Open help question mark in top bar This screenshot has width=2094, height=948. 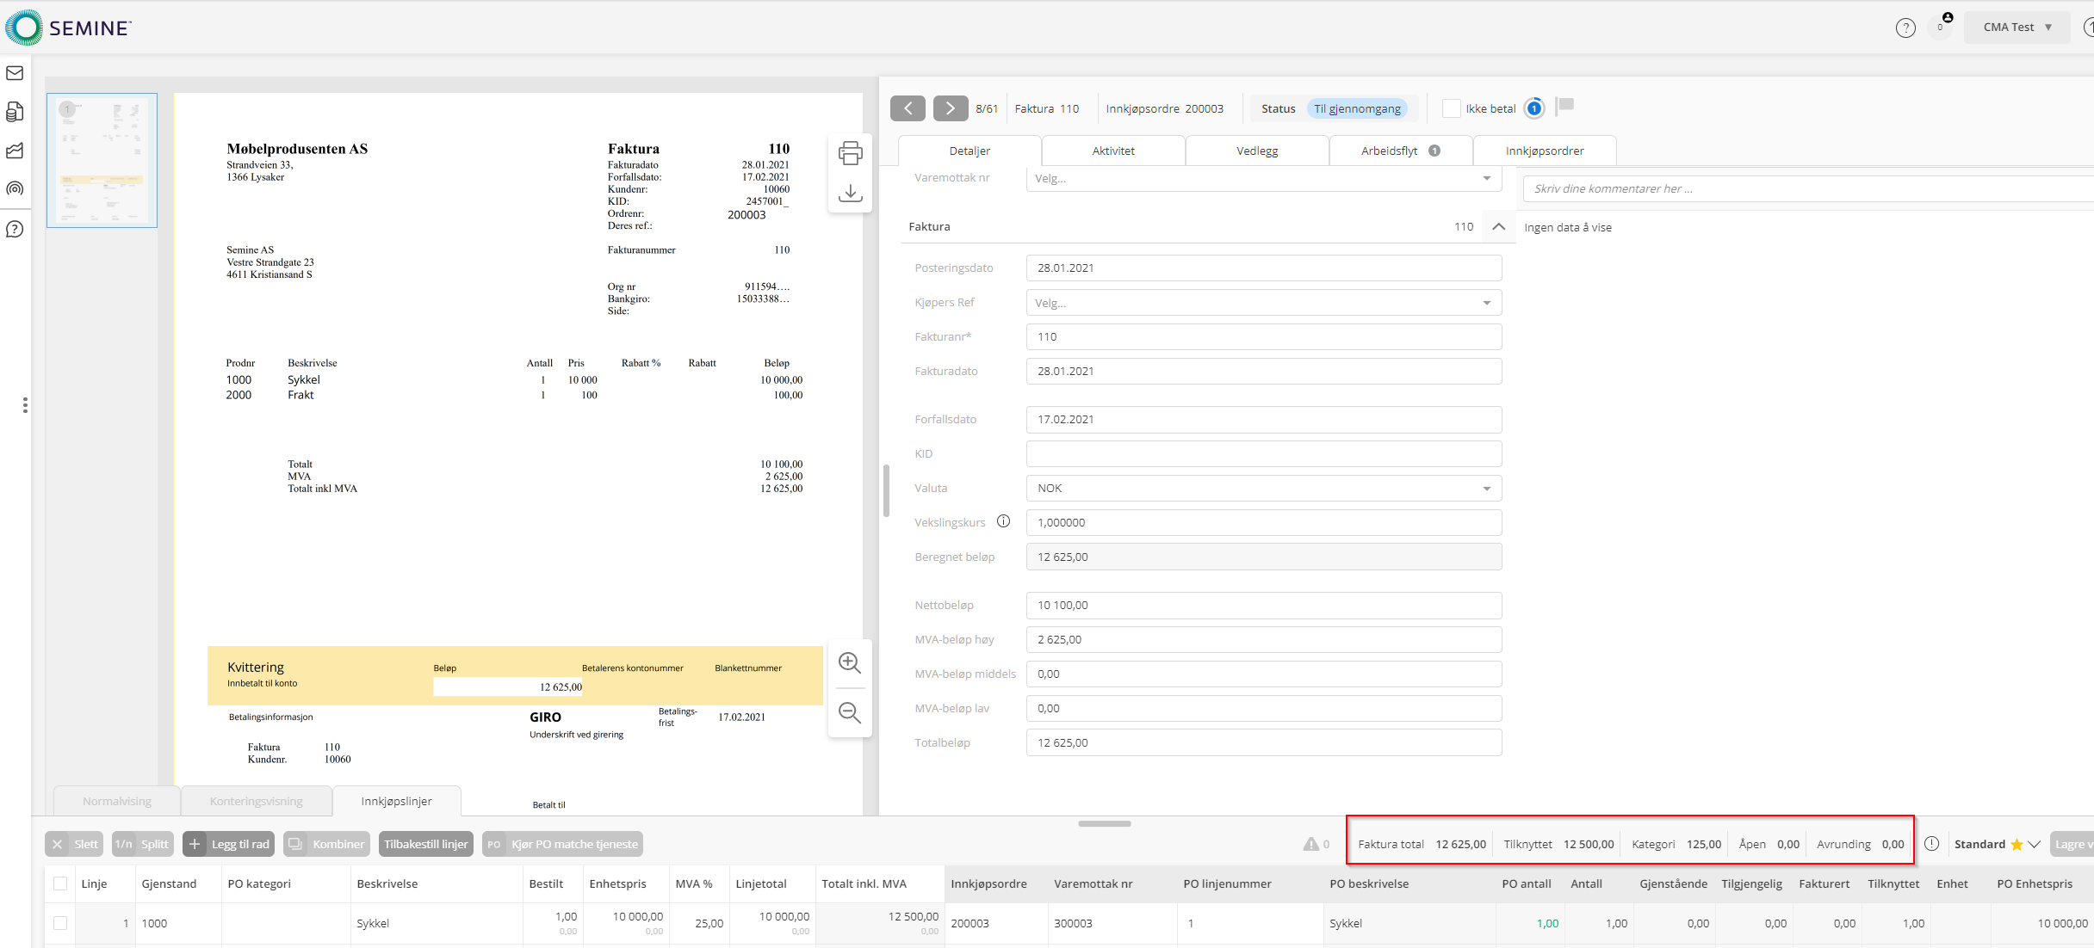click(1905, 28)
